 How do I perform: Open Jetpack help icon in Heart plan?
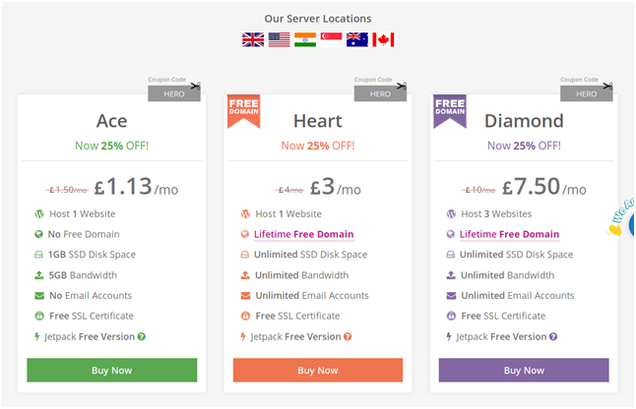(x=348, y=336)
